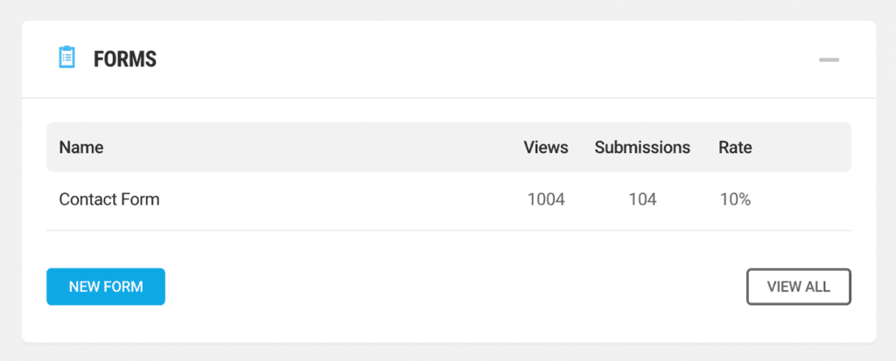
Task: Click table header area right of Rate
Action: pyautogui.click(x=805, y=148)
